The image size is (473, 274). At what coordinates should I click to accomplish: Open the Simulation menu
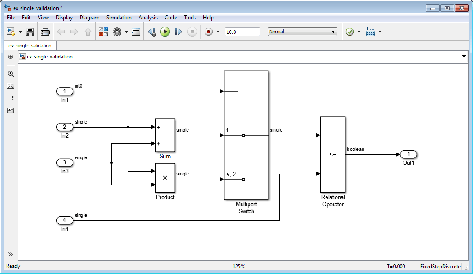click(x=119, y=18)
